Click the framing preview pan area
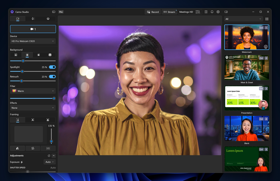Viewport: 280px width, 181px height. coord(28,134)
